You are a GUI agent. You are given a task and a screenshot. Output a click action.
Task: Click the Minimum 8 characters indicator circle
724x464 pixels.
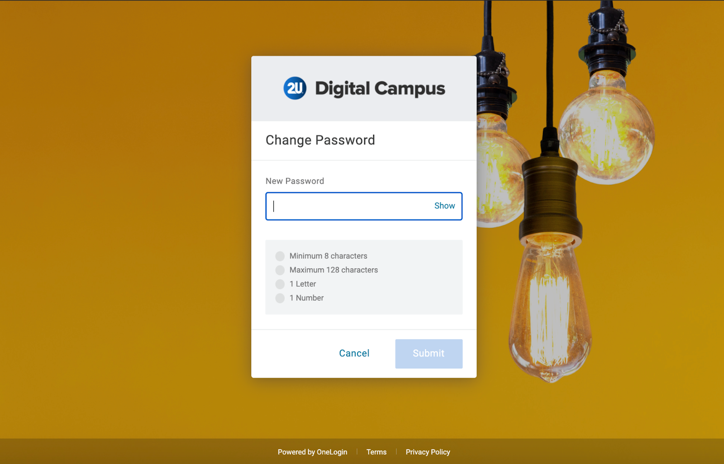[280, 256]
